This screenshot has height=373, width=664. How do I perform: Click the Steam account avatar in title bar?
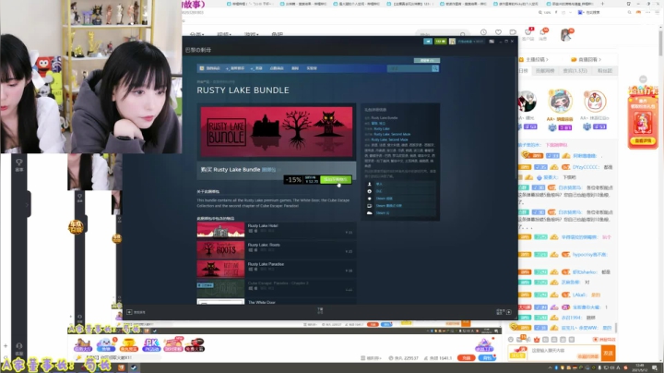pyautogui.click(x=452, y=42)
